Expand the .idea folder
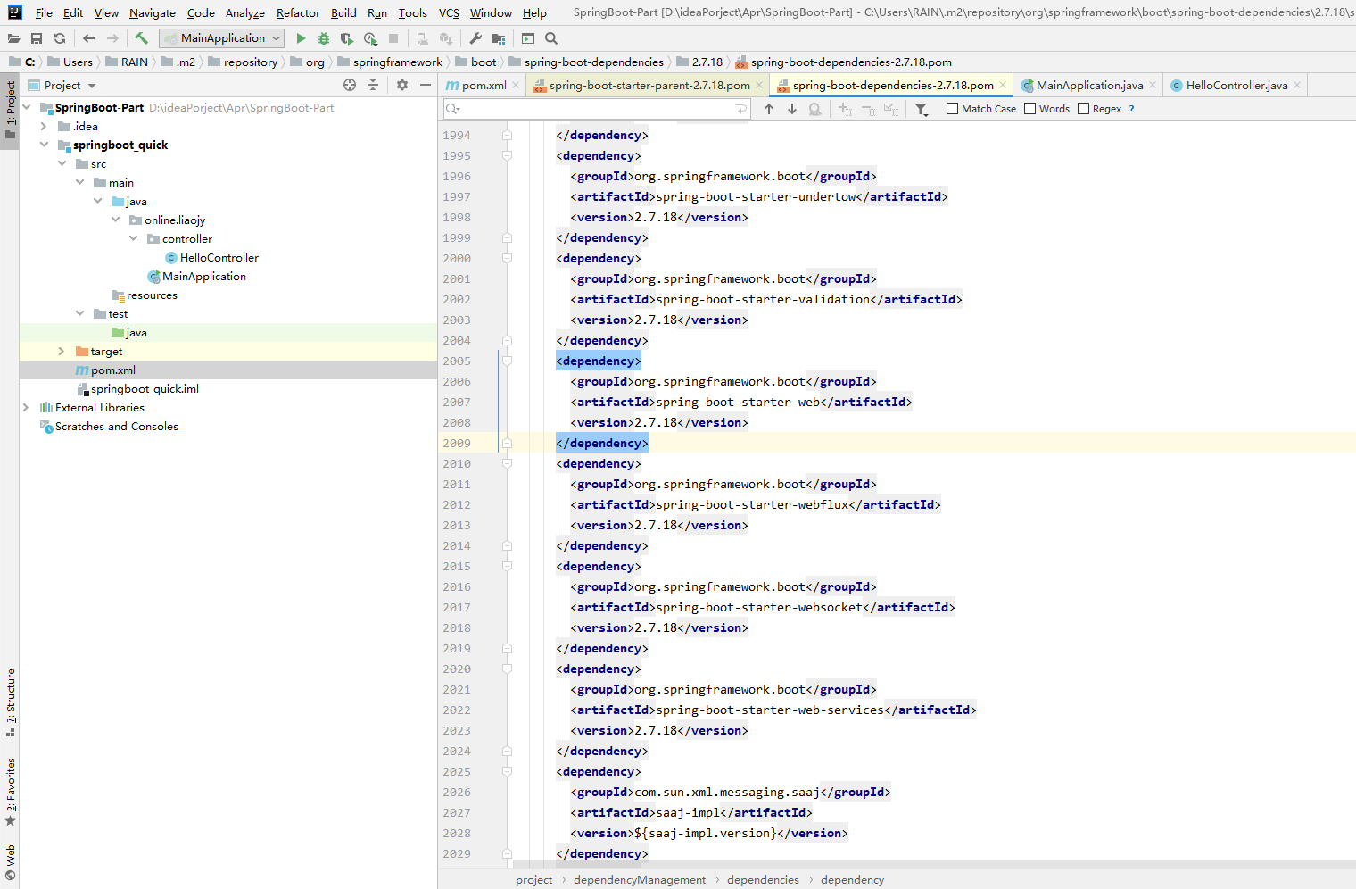The height and width of the screenshot is (889, 1356). pos(44,126)
